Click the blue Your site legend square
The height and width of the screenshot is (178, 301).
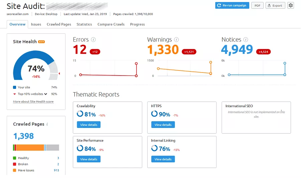click(14, 87)
